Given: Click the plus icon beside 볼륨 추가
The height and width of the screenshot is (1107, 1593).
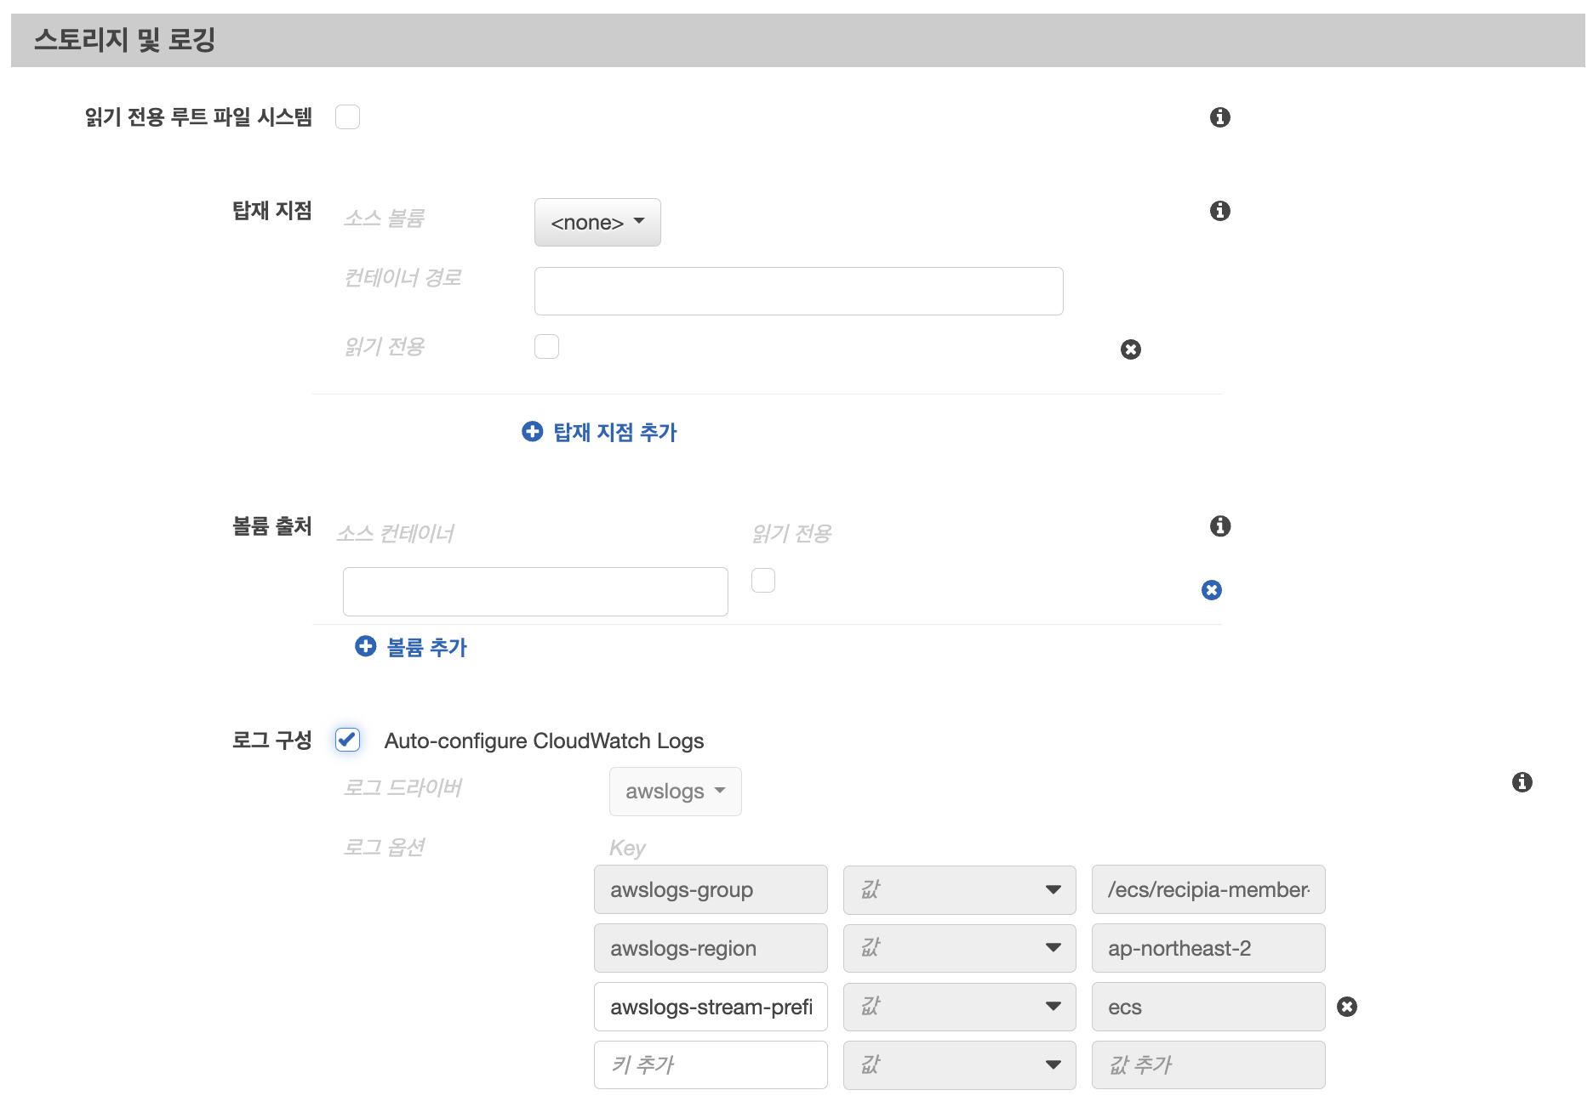Looking at the screenshot, I should click(x=365, y=646).
